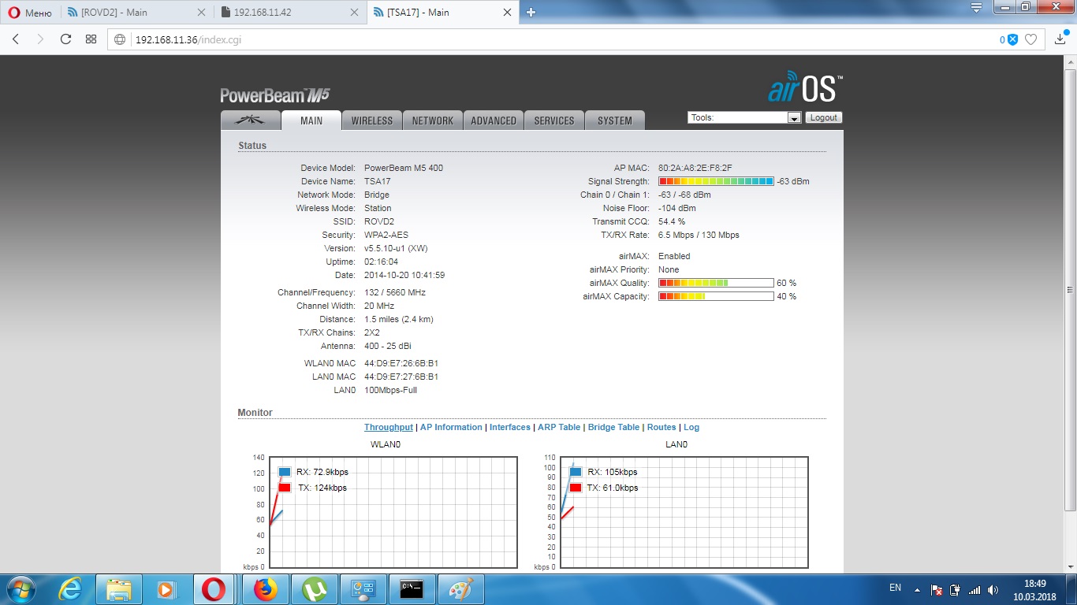Click the LAN0 throughput graph
1077x605 pixels.
tap(684, 512)
